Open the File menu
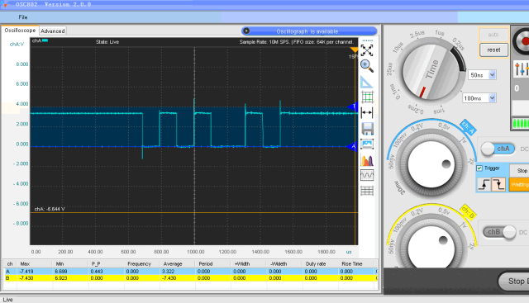Viewport: 529px width, 303px height. (x=23, y=17)
